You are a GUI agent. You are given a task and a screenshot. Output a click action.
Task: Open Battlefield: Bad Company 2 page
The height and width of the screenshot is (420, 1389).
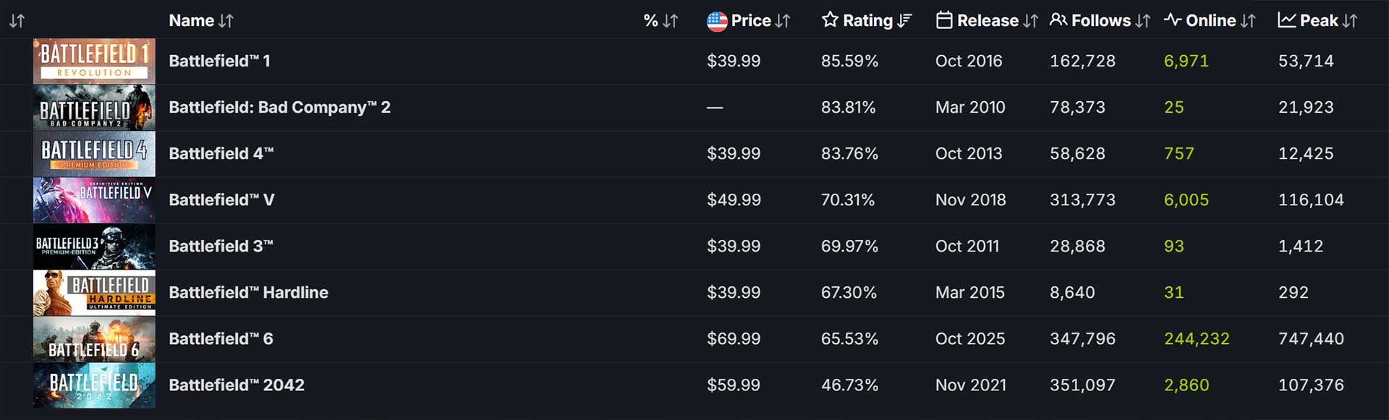point(279,108)
